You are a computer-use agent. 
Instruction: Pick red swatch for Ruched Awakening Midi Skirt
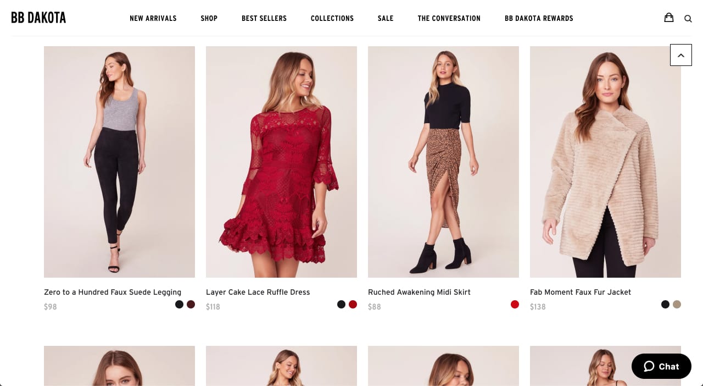click(515, 304)
